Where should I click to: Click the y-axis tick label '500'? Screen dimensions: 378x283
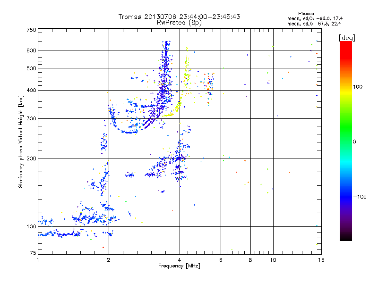tap(31, 68)
